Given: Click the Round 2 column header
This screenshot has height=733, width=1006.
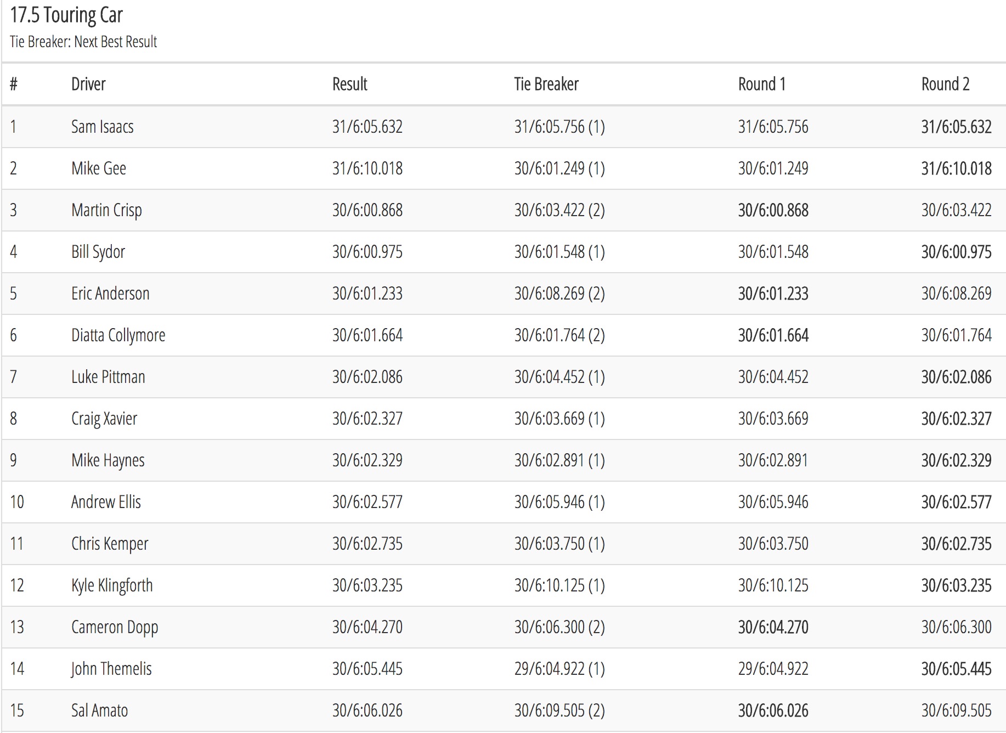Looking at the screenshot, I should click(x=945, y=84).
